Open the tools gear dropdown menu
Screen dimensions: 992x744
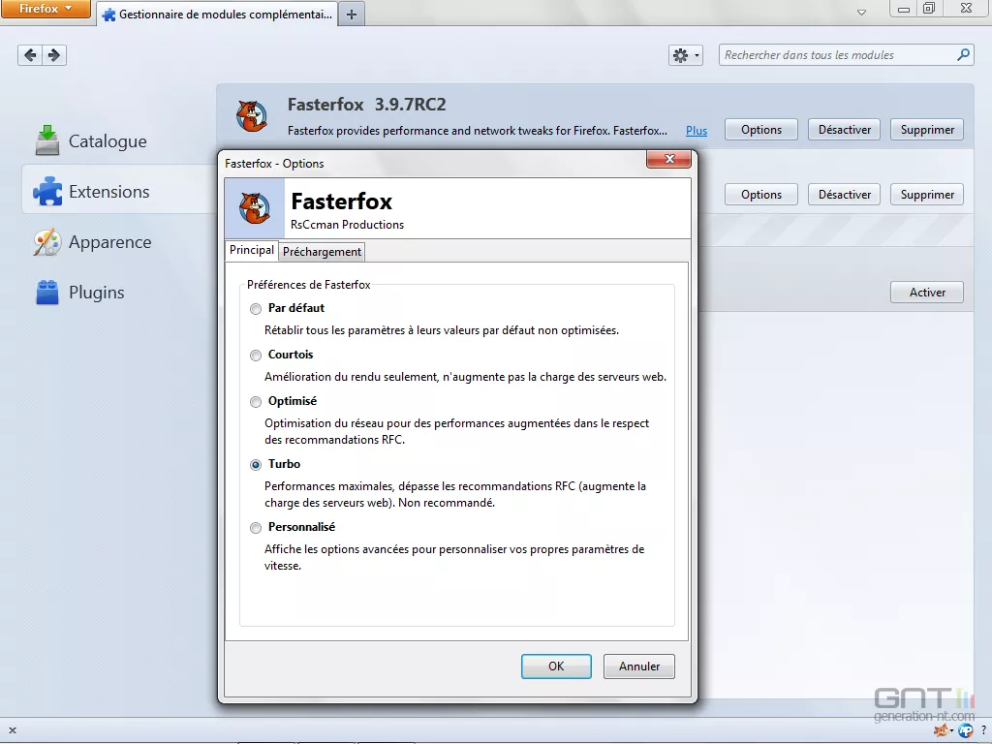click(x=685, y=55)
